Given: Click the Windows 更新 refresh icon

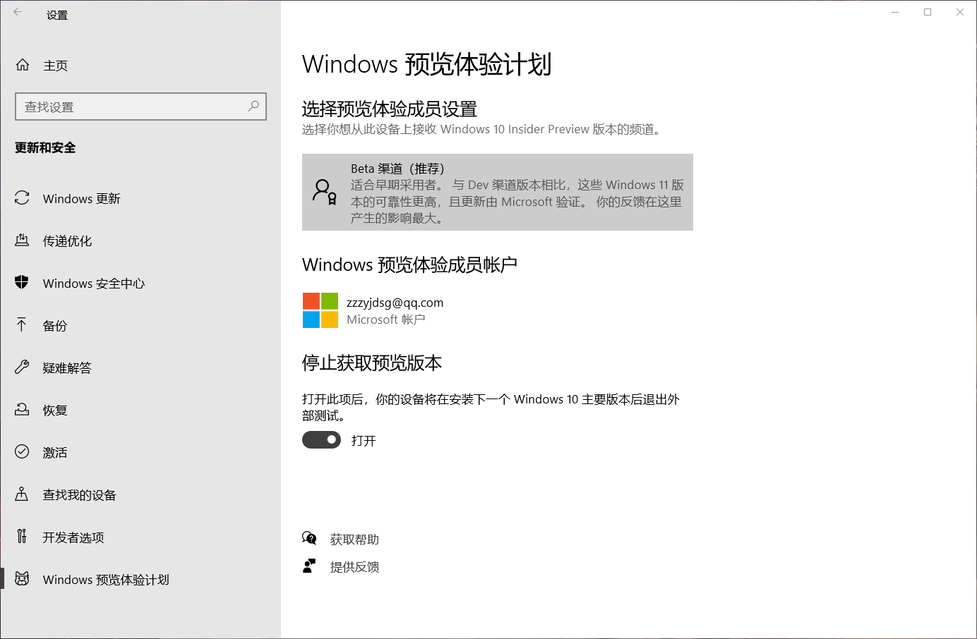Looking at the screenshot, I should tap(22, 198).
